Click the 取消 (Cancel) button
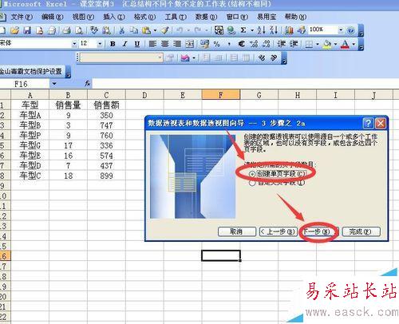Viewport: 399px width, 324px height. coord(236,231)
